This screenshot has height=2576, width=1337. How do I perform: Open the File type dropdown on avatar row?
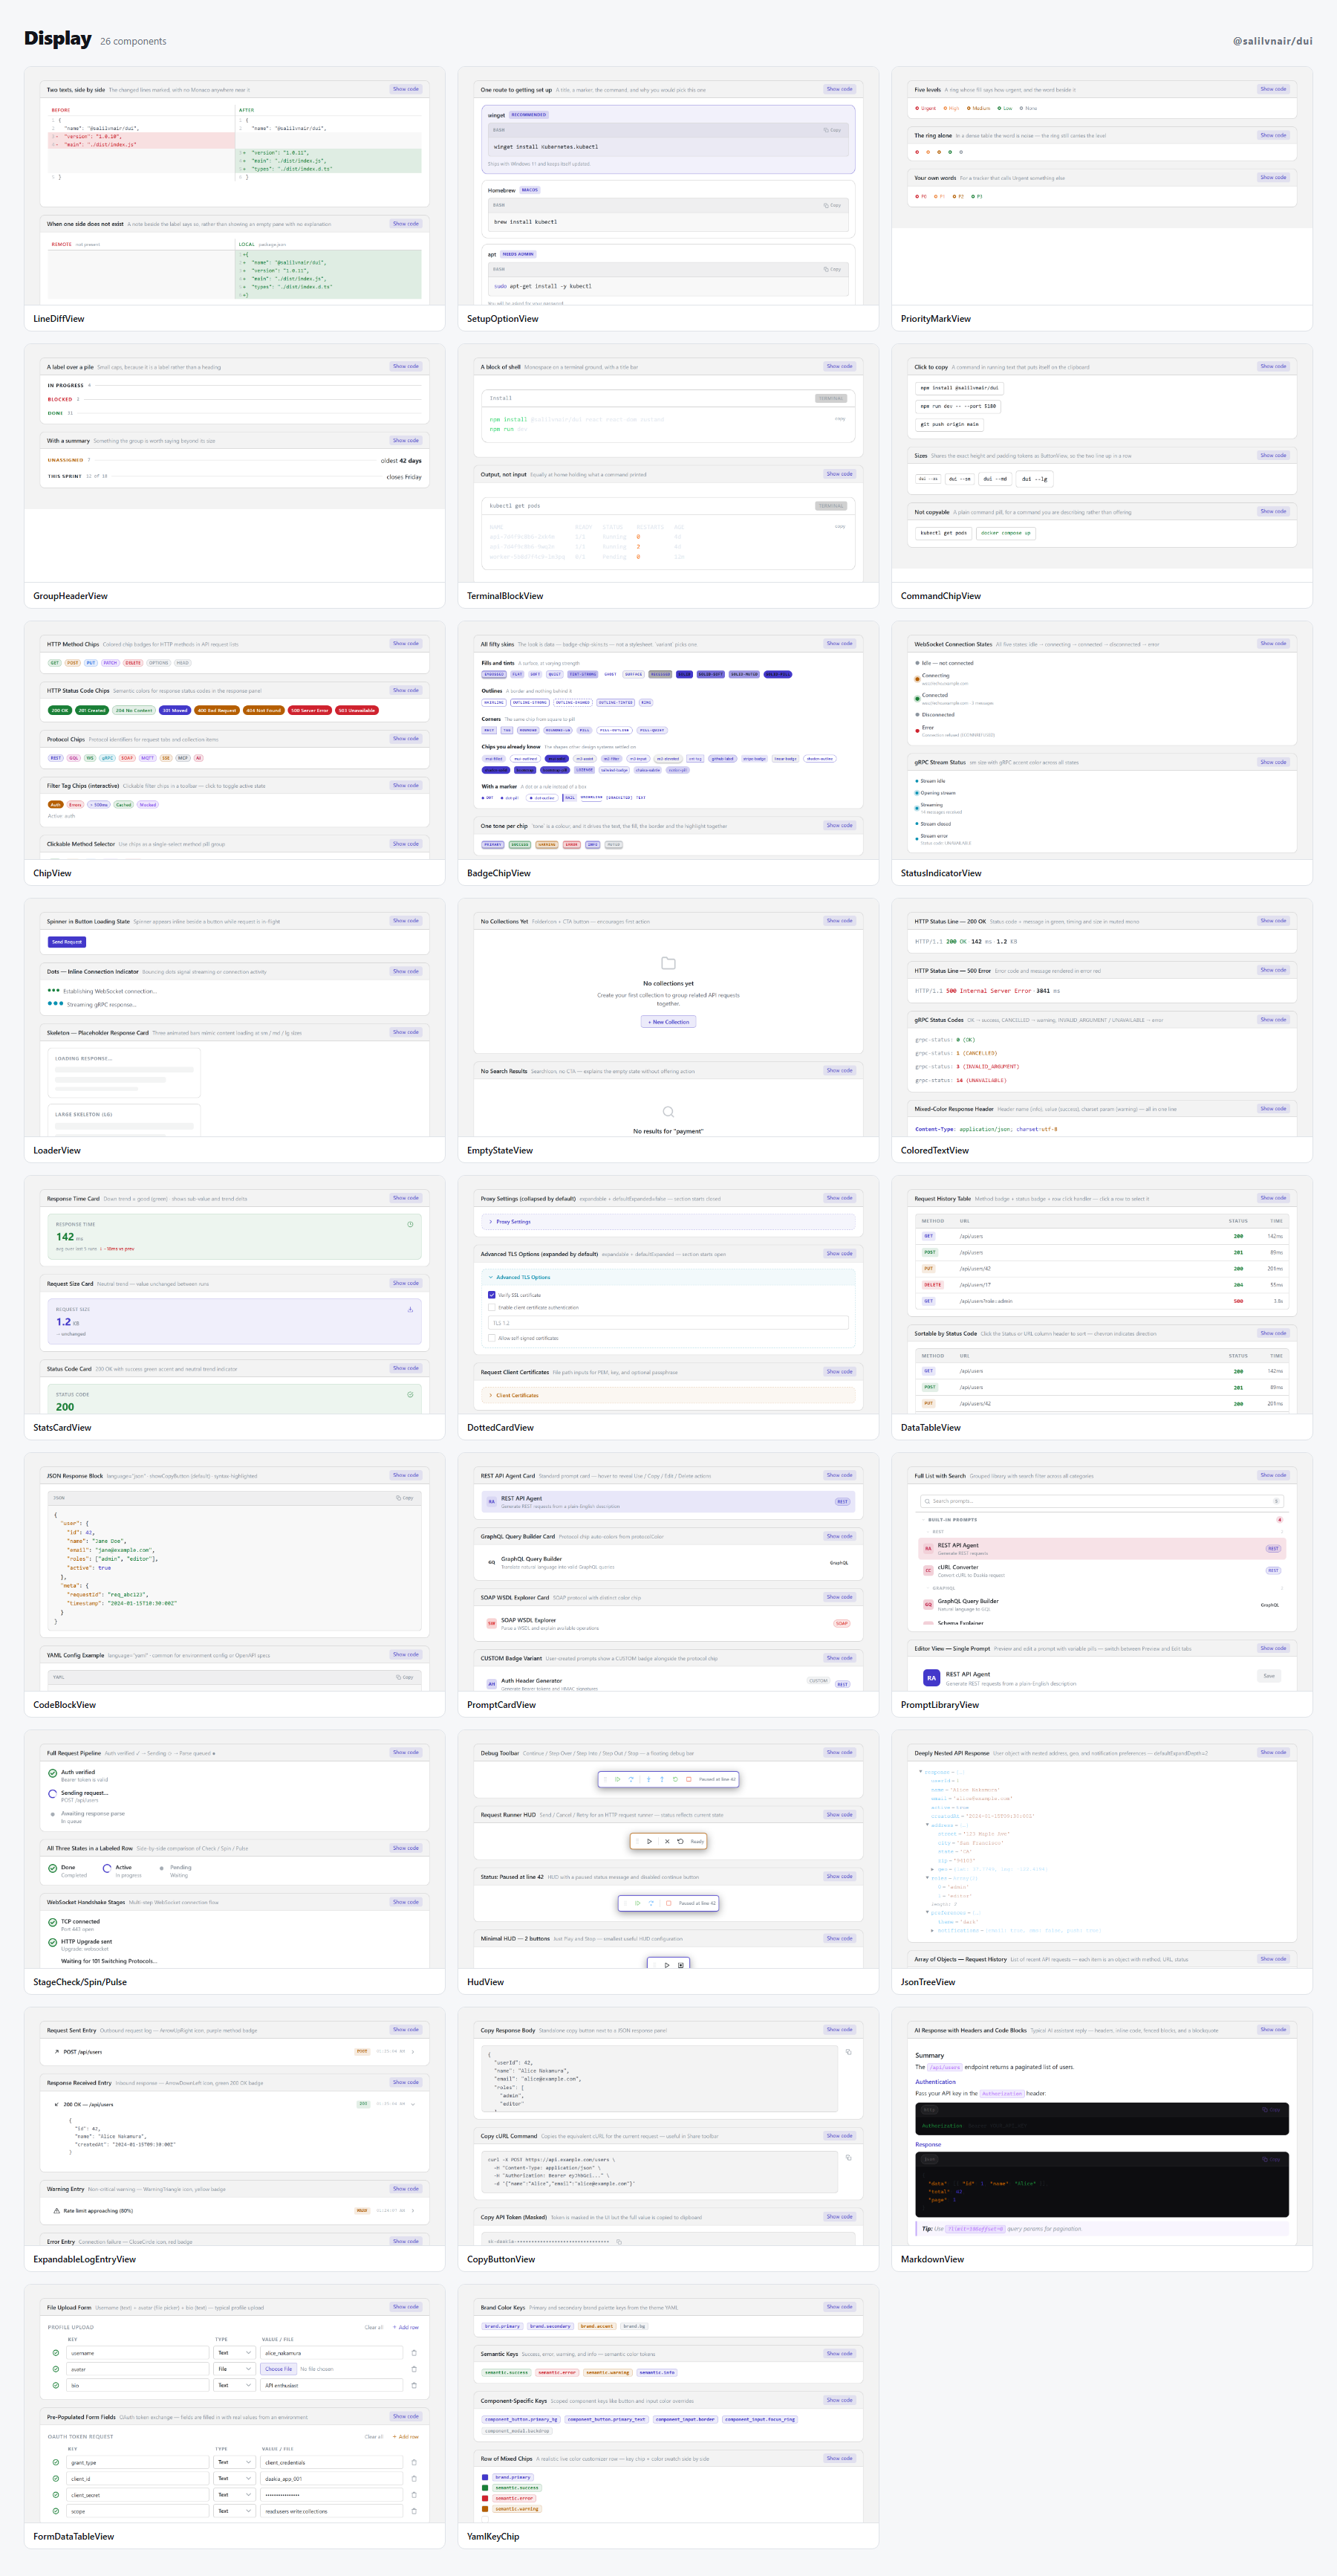tap(234, 2369)
